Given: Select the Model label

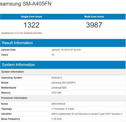Looking at the screenshot, I should [x=5, y=83].
